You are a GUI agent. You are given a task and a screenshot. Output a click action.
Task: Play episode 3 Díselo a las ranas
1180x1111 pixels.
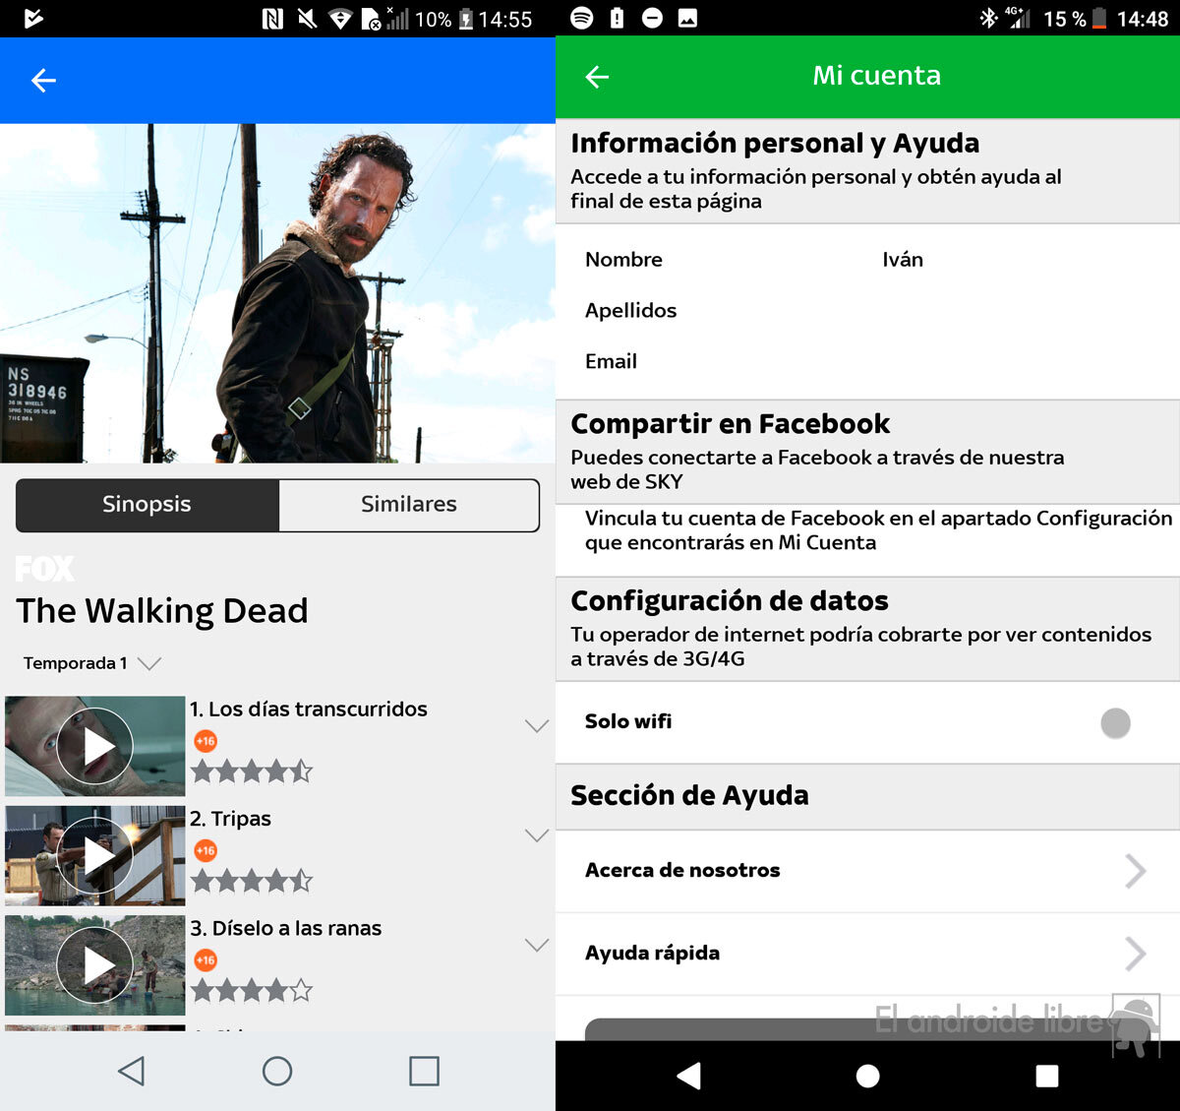coord(95,965)
